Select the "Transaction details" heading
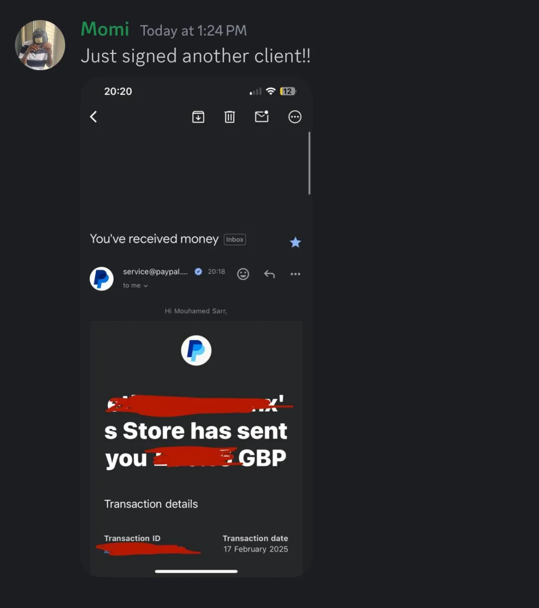Screen dimensions: 539x608 click(151, 504)
